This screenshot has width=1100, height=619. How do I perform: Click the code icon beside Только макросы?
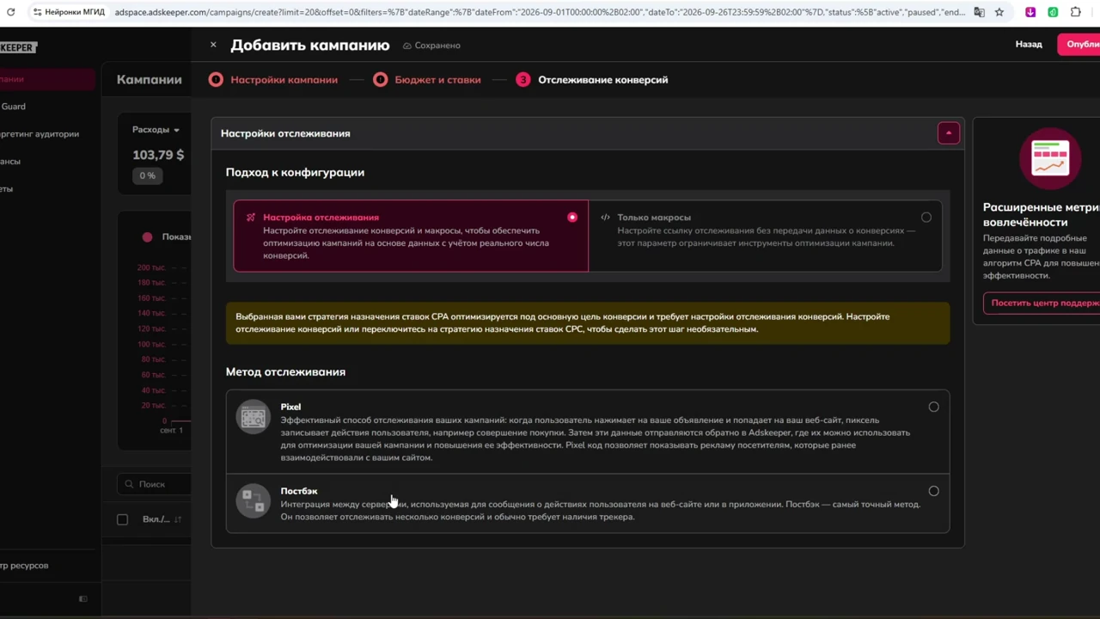(x=605, y=218)
